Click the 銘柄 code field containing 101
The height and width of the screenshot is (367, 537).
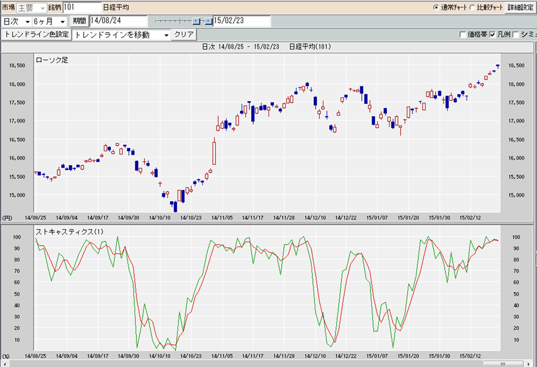tap(82, 8)
